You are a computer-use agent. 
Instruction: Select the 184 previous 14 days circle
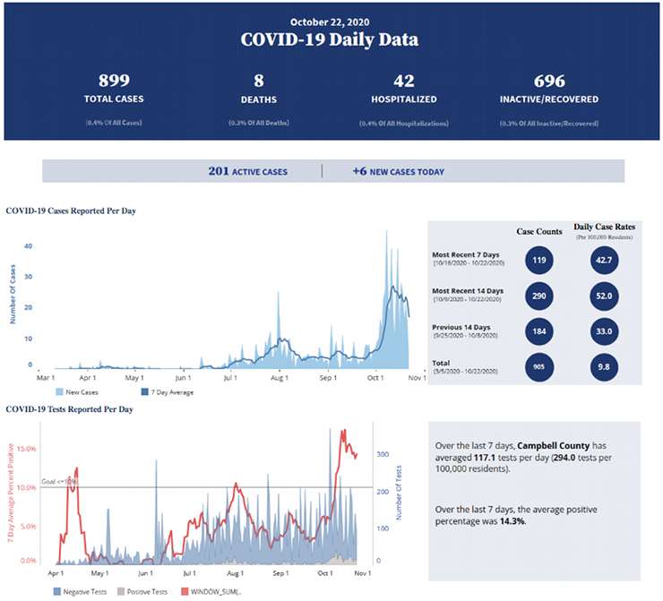pyautogui.click(x=538, y=331)
